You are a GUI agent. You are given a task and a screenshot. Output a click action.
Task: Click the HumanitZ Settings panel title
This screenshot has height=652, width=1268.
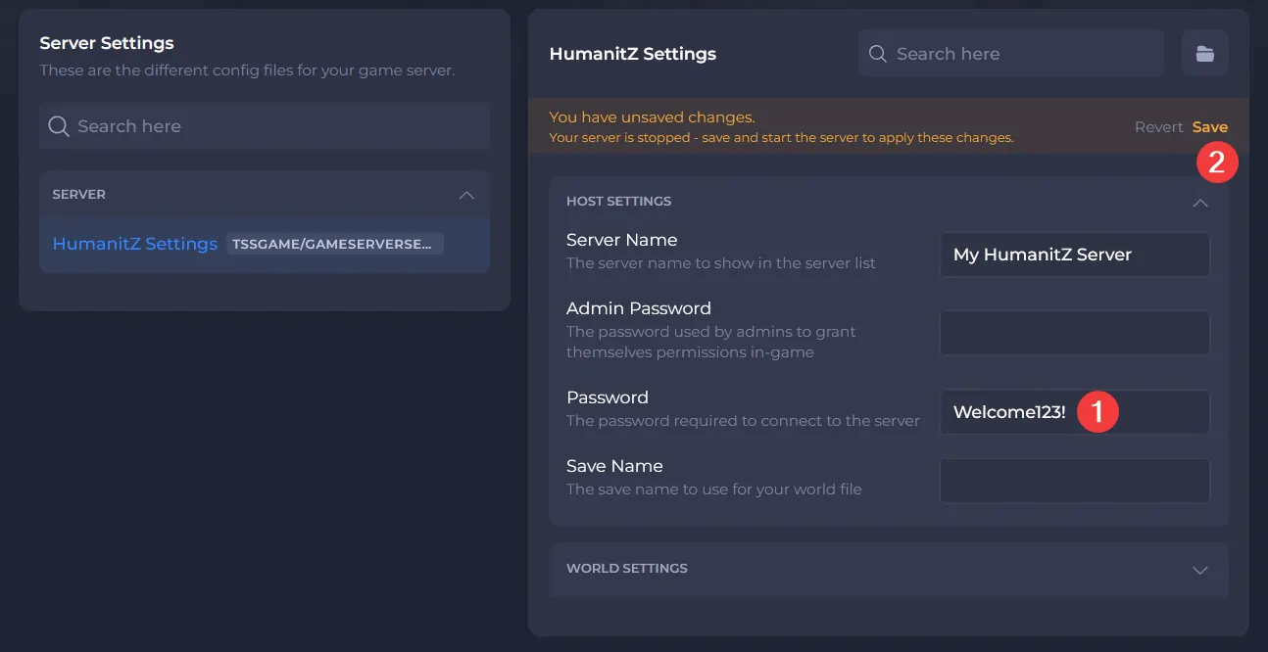633,54
